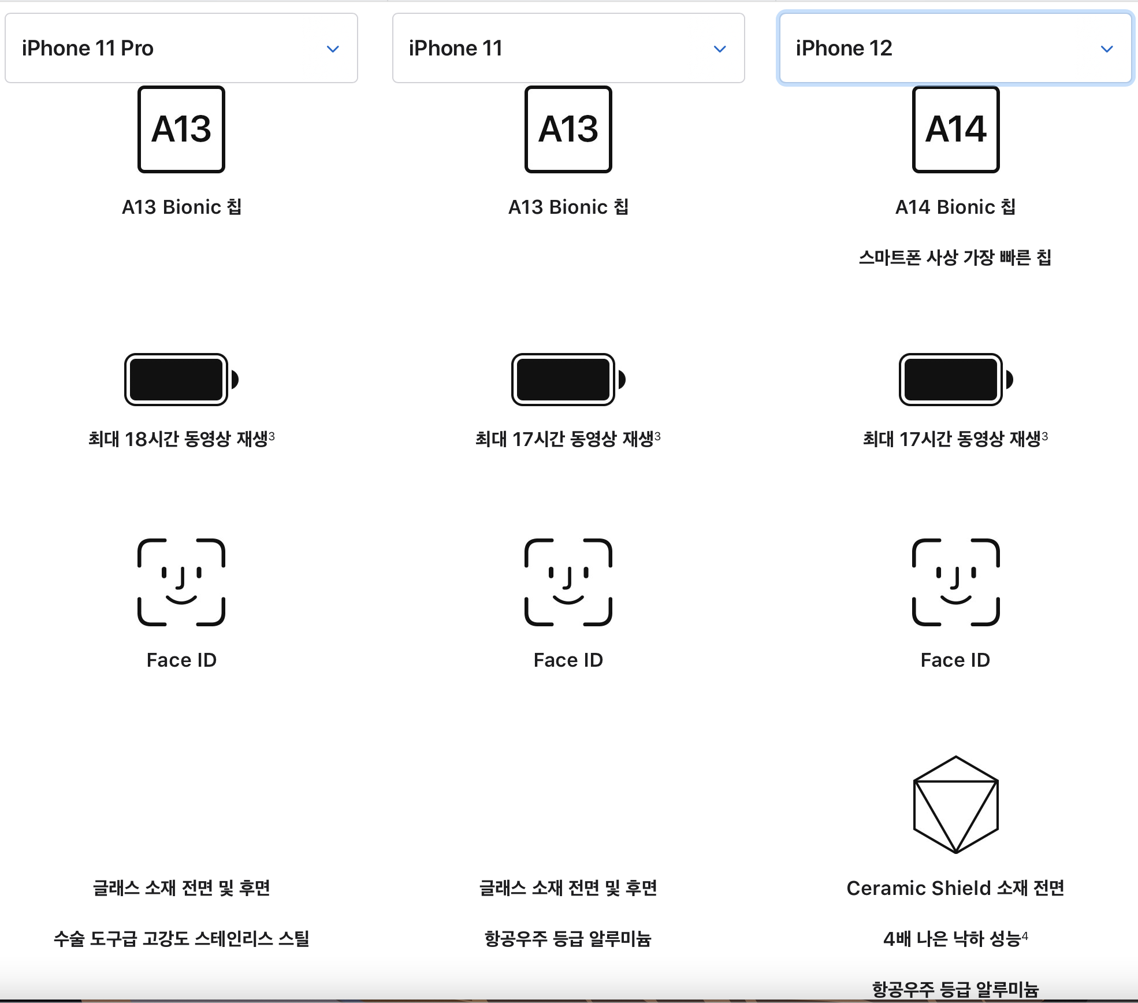The image size is (1138, 1003).
Task: Click the Face ID icon under iPhone 11 Pro
Action: [181, 582]
